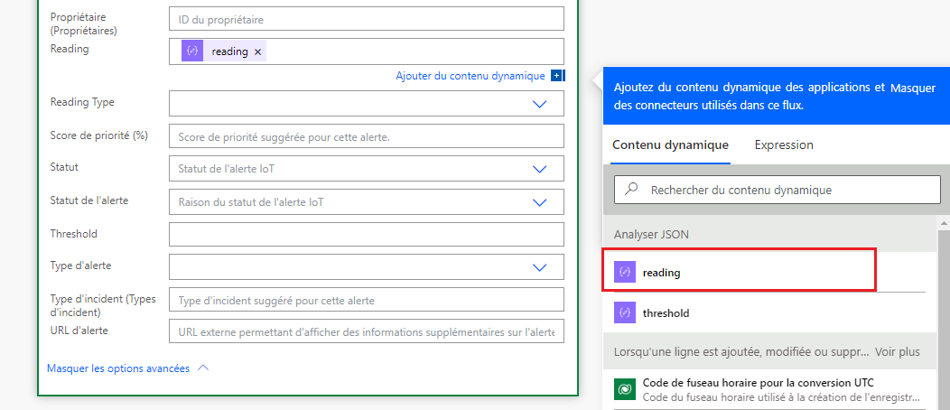Click the Score de priorité (%) label
The image size is (950, 410).
point(99,135)
